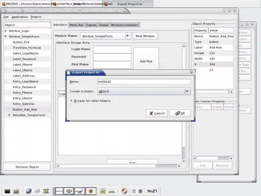The image size is (261, 196).
Task: Open the Project menu
Action: tap(36, 17)
